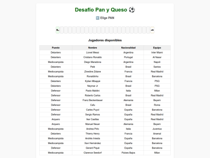Click the black shoe icon at the track's right end
The width and height of the screenshot is (210, 158).
point(152,30)
